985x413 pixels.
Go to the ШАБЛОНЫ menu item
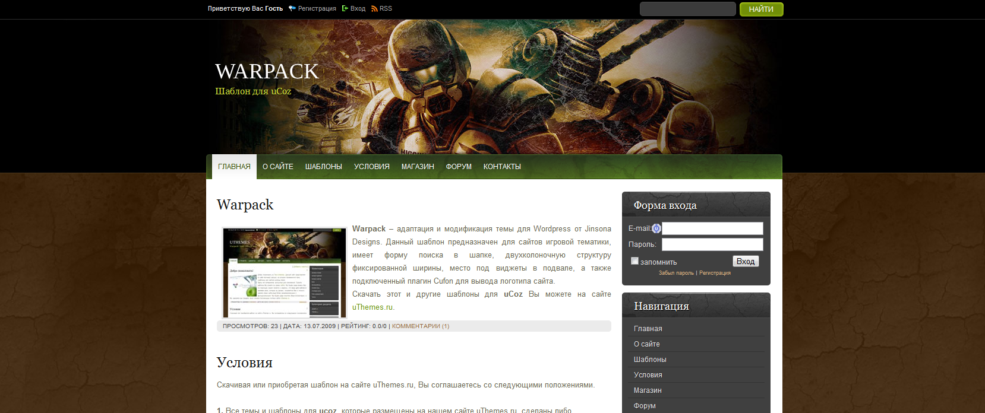coord(324,167)
